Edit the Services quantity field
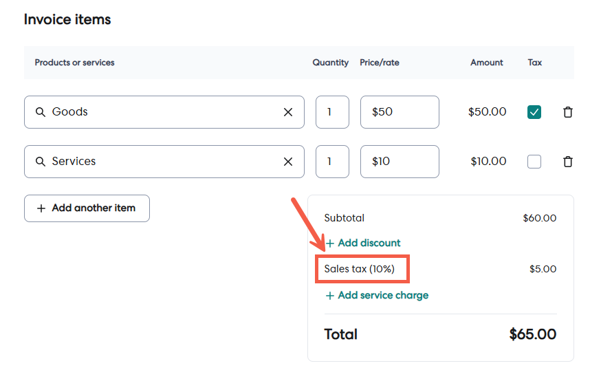 332,162
